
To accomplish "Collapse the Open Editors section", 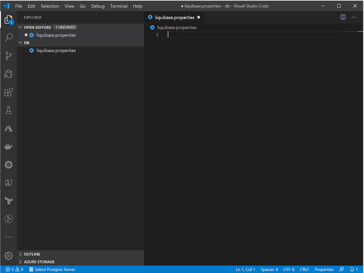I will [x=20, y=27].
